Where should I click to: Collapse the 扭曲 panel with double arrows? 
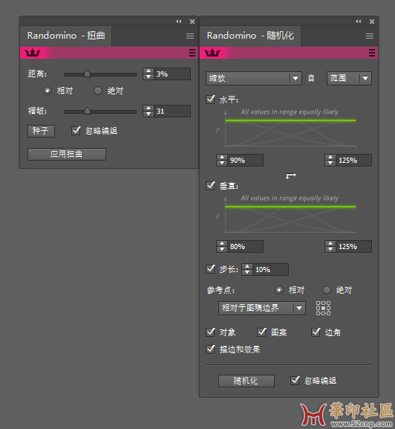coord(179,22)
